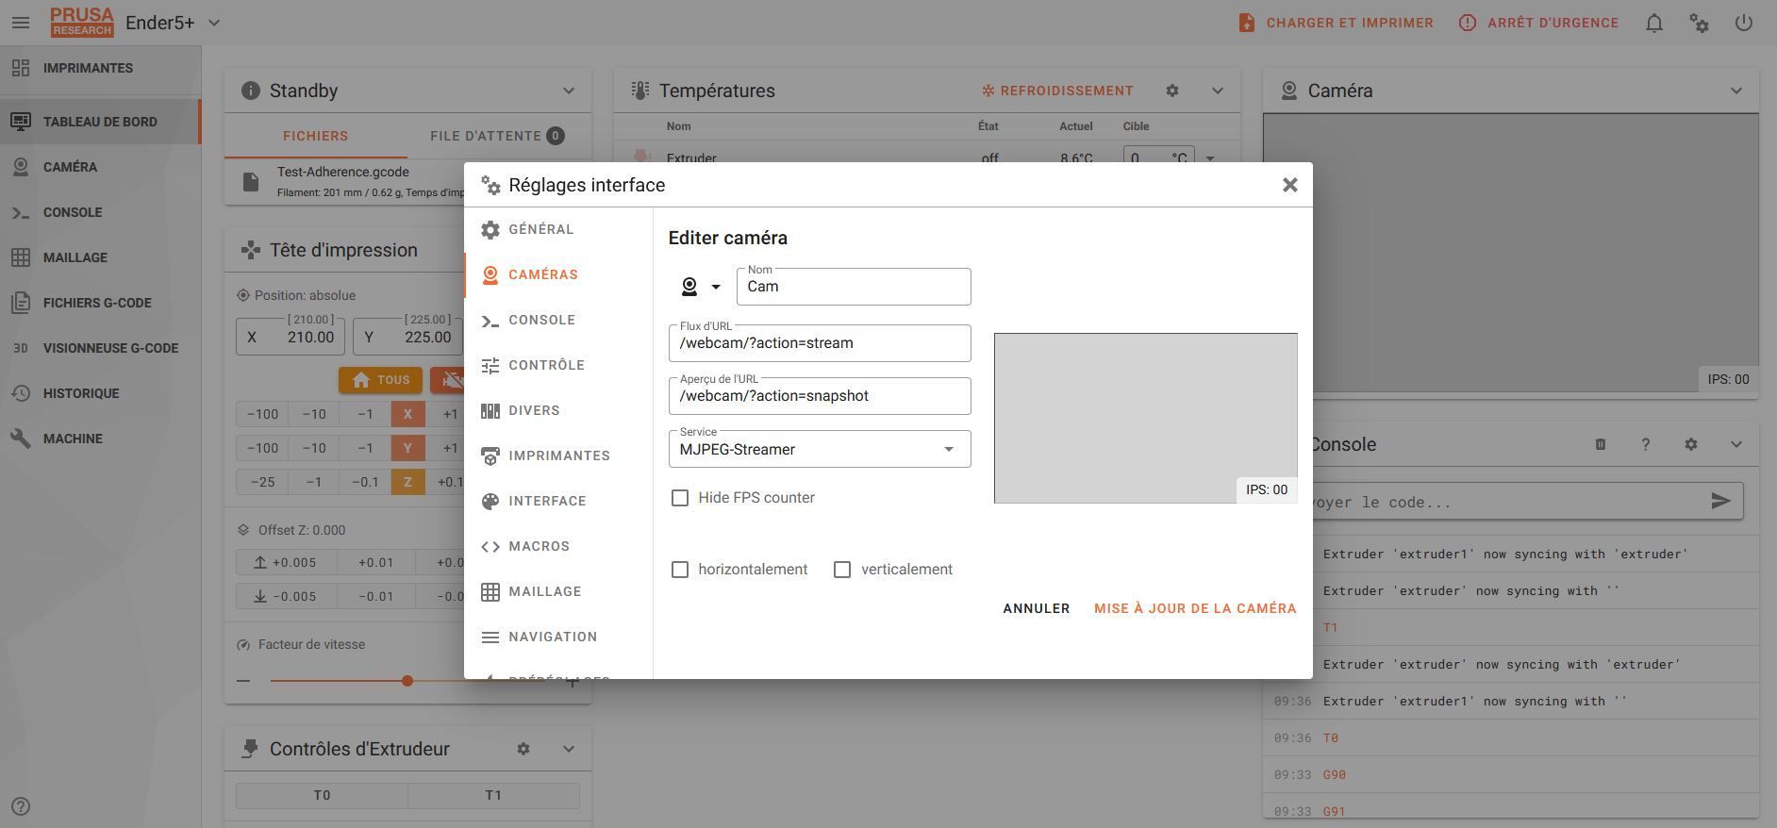
Task: Click the Facteur de vitesse slider handle
Action: pos(407,681)
